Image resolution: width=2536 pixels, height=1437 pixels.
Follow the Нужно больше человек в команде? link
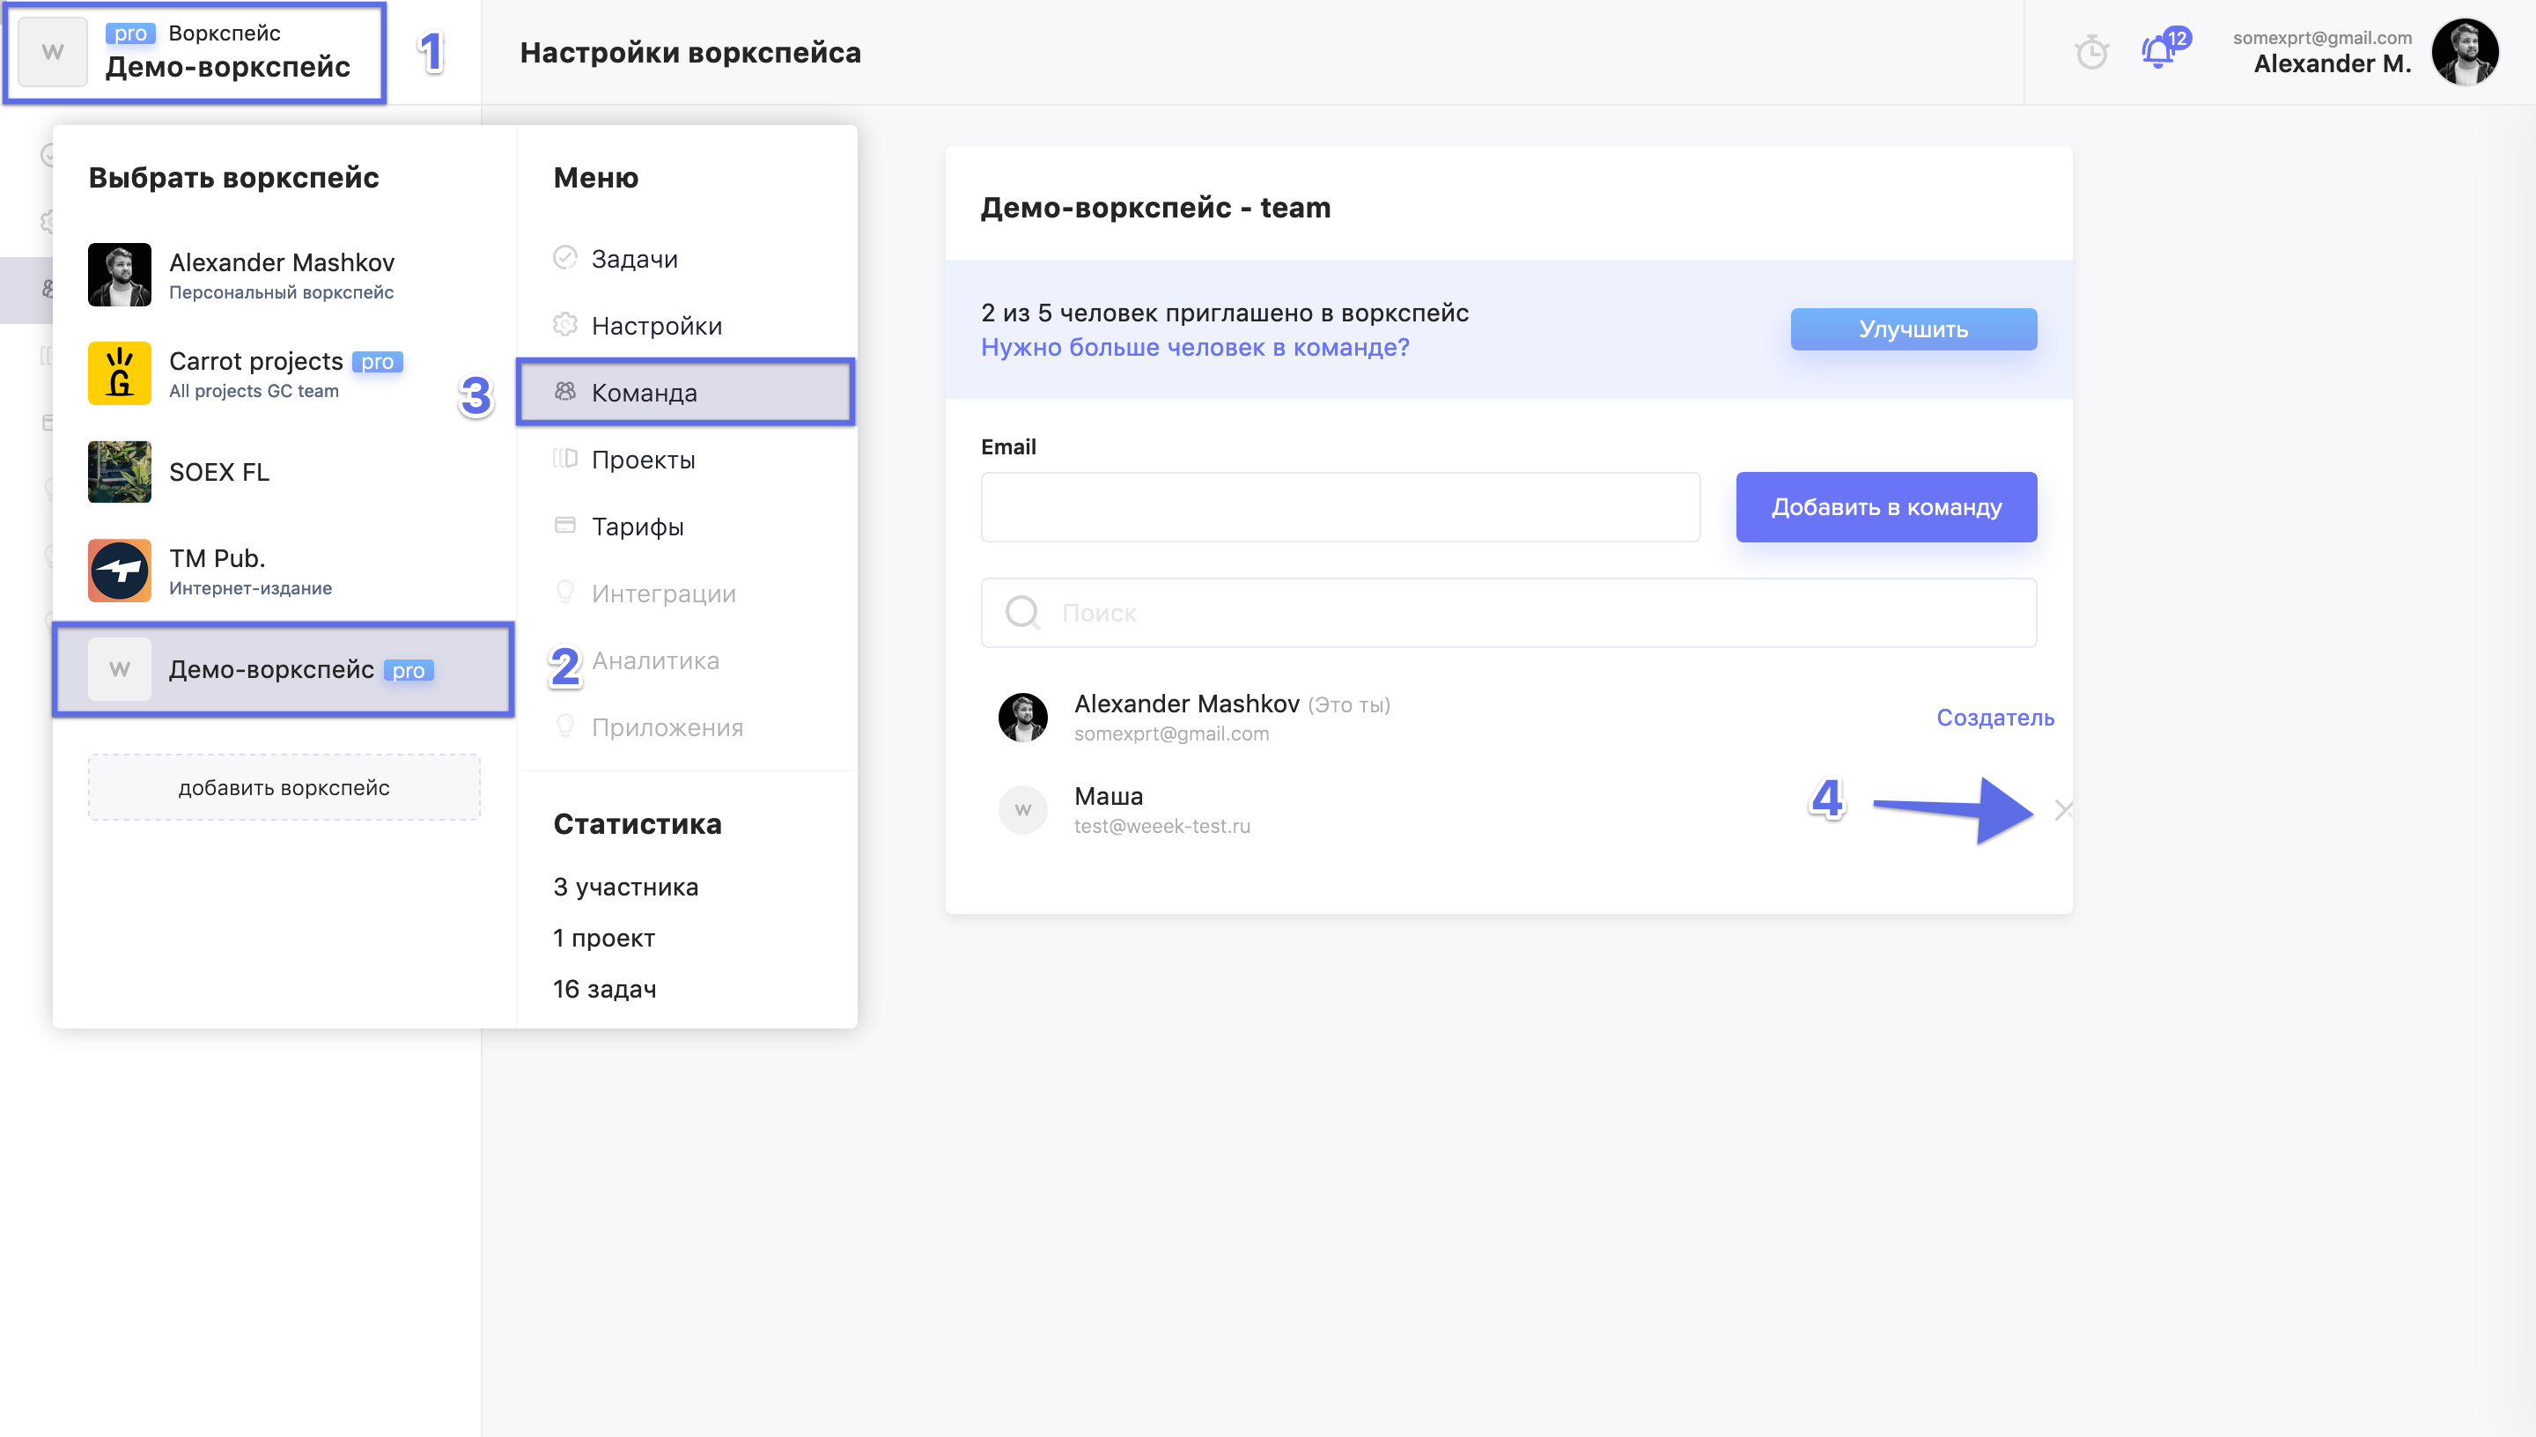click(1195, 348)
